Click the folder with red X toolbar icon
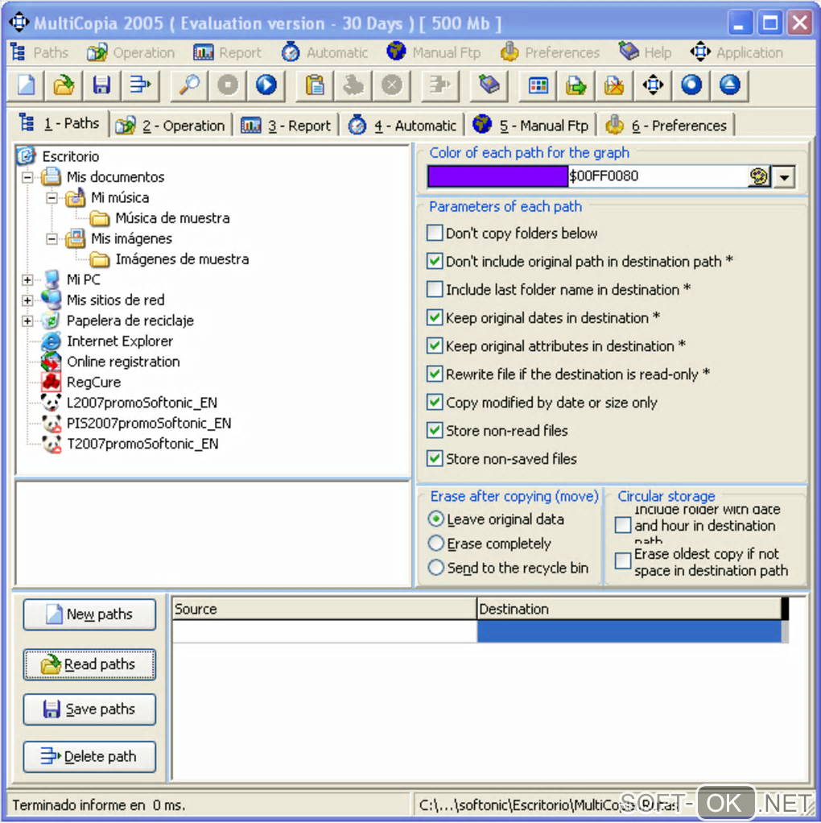 (x=614, y=85)
